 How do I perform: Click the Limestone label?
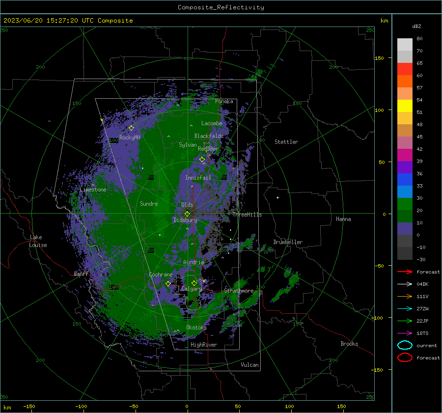pyautogui.click(x=93, y=190)
